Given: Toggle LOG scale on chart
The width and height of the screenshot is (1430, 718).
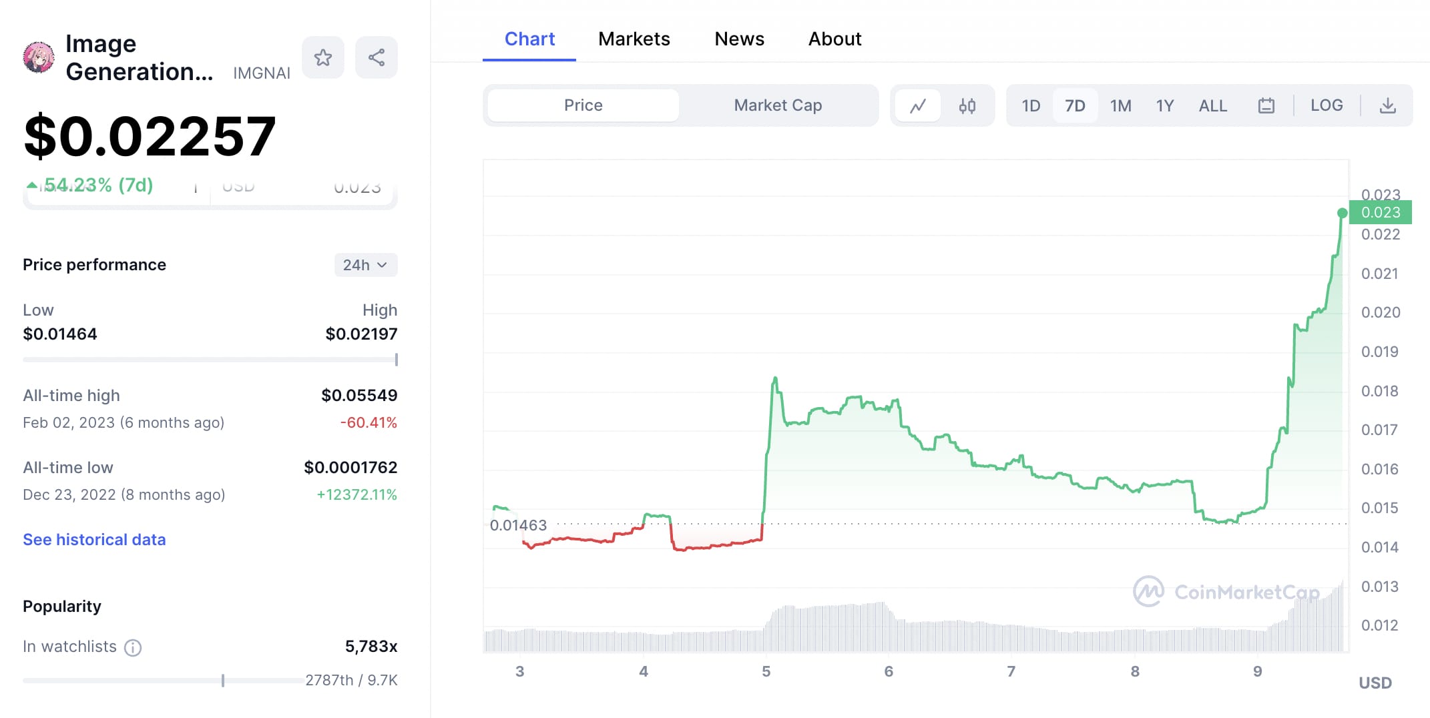Looking at the screenshot, I should [1326, 105].
